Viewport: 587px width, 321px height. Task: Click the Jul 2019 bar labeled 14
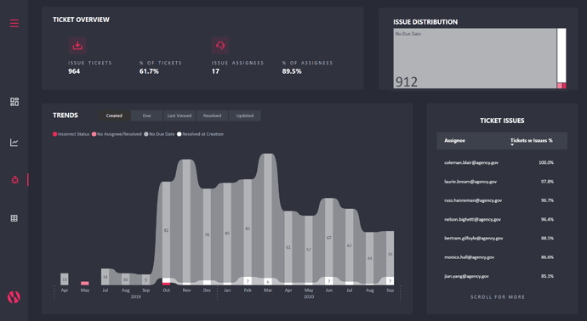[x=105, y=277]
